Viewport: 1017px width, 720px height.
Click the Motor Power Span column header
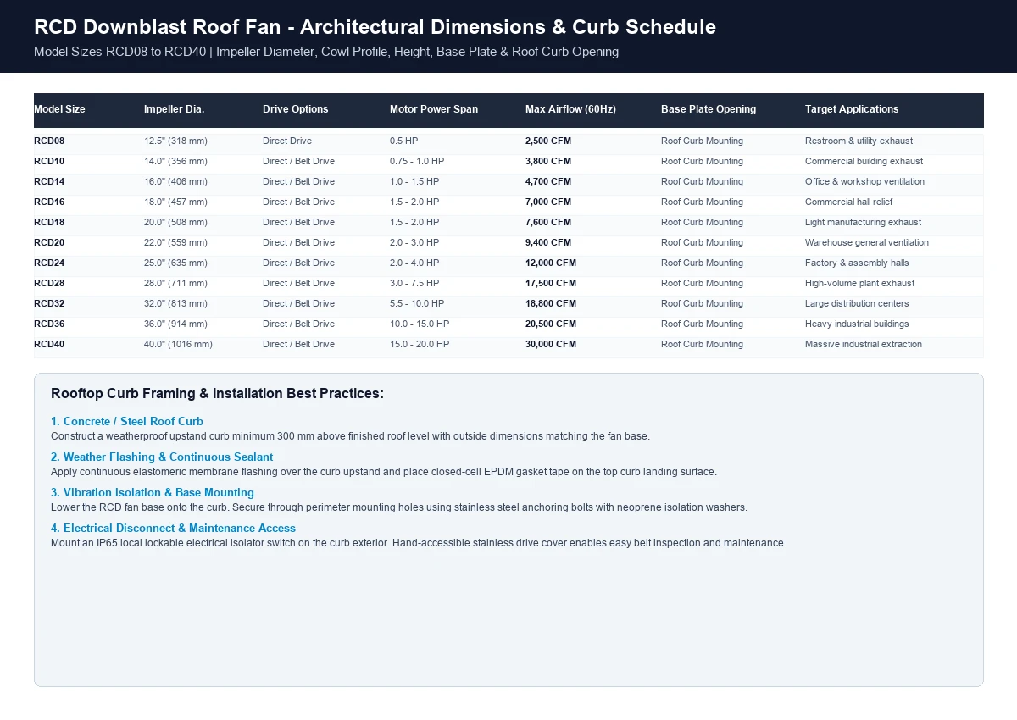(433, 109)
